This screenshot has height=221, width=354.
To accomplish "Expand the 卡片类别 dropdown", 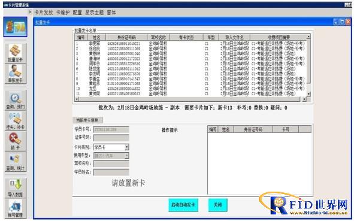I will click(x=126, y=147).
